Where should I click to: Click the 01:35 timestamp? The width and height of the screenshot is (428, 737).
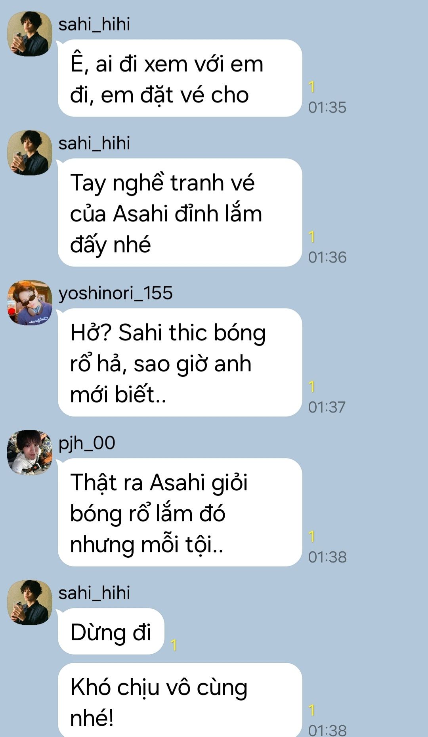coord(327,107)
